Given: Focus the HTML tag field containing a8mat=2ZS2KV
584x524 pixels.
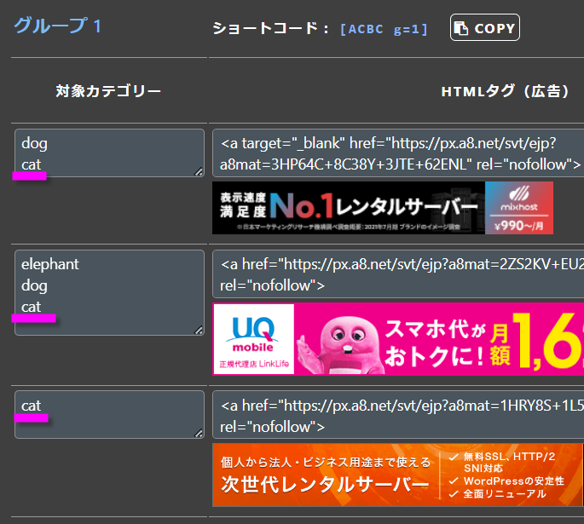Looking at the screenshot, I should click(398, 274).
